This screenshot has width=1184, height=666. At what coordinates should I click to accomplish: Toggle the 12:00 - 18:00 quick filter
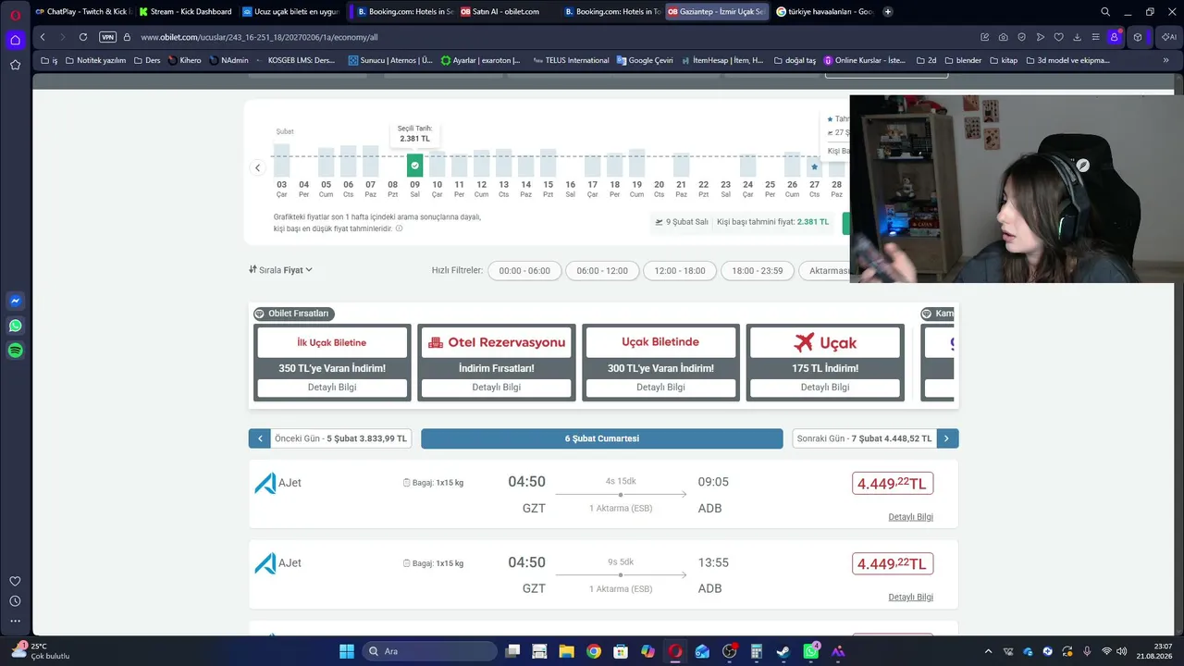(x=680, y=271)
